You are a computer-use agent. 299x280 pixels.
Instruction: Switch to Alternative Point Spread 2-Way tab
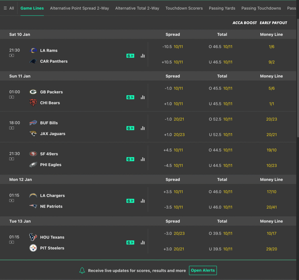(79, 8)
